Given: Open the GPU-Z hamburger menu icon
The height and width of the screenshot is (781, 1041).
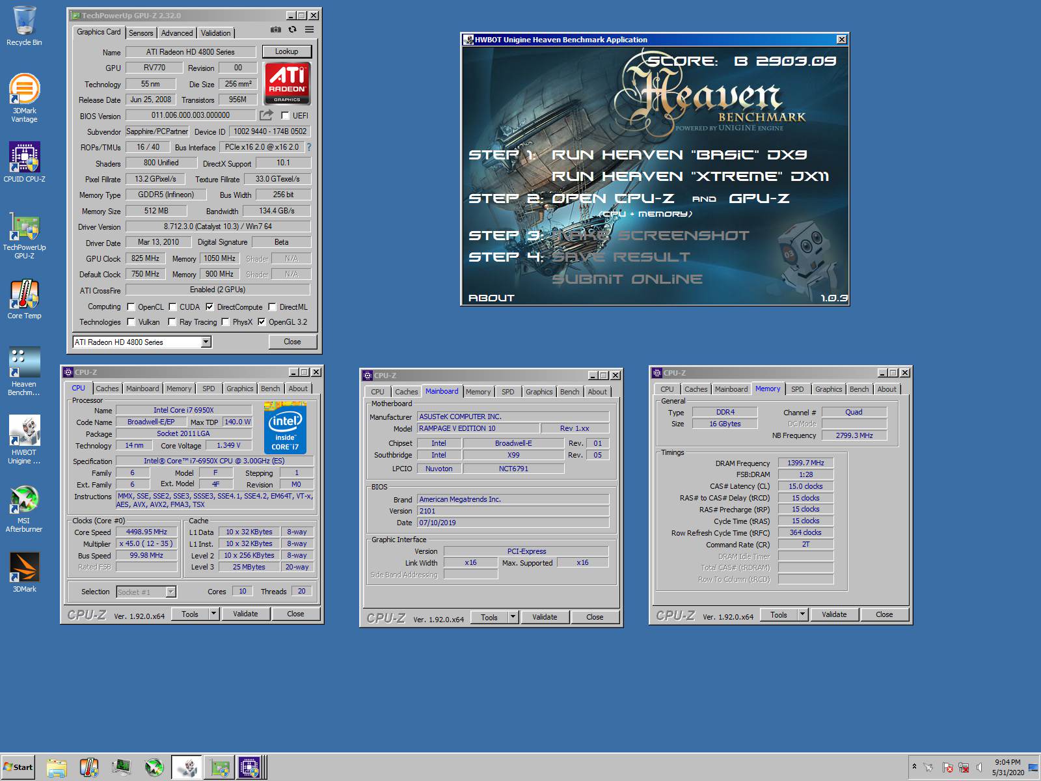Looking at the screenshot, I should pos(309,30).
